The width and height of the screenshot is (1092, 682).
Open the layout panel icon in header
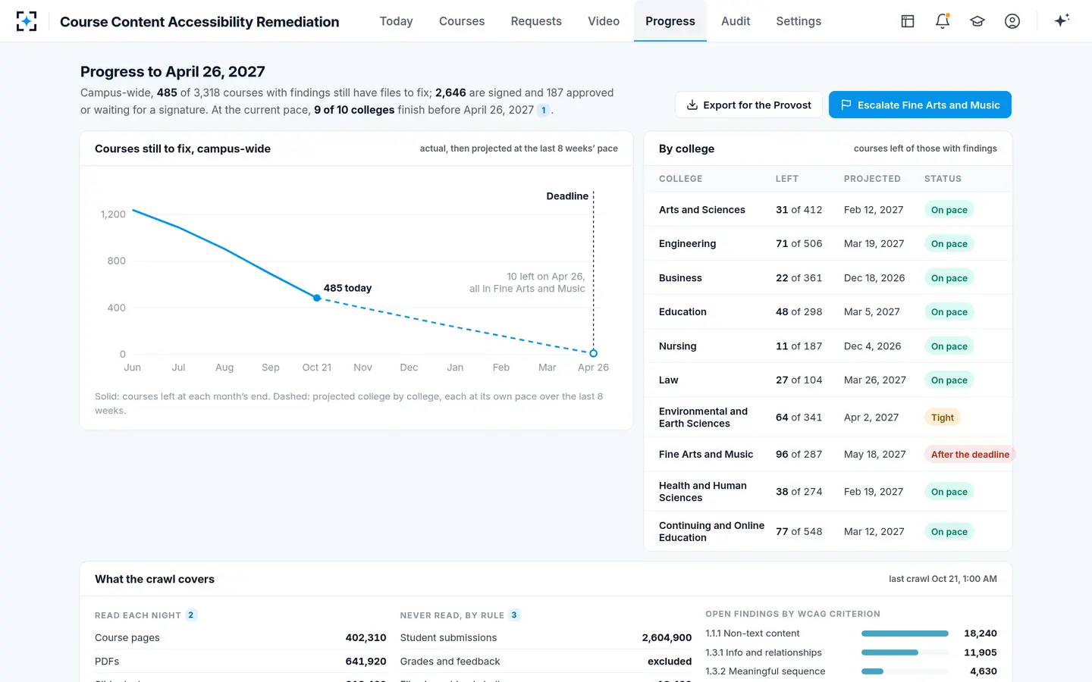908,21
